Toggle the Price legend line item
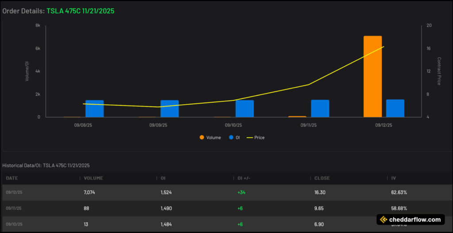Screen dimensions: 453x233 [x=255, y=138]
